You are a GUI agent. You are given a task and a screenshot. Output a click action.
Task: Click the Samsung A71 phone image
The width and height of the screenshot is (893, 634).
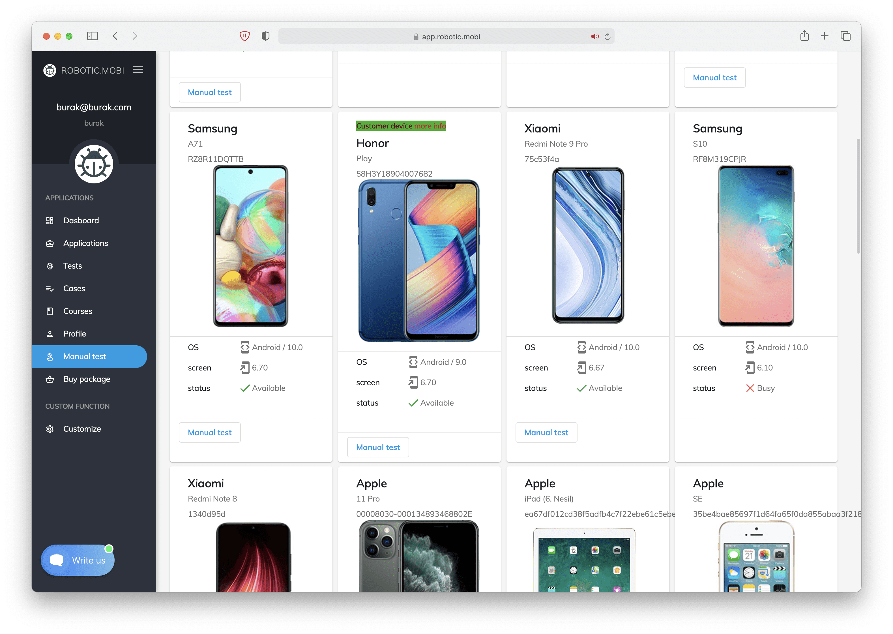point(250,246)
